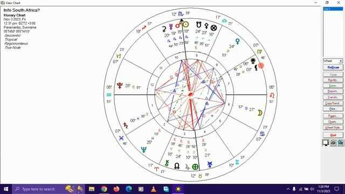Click the red Mars glyph

coord(178,25)
